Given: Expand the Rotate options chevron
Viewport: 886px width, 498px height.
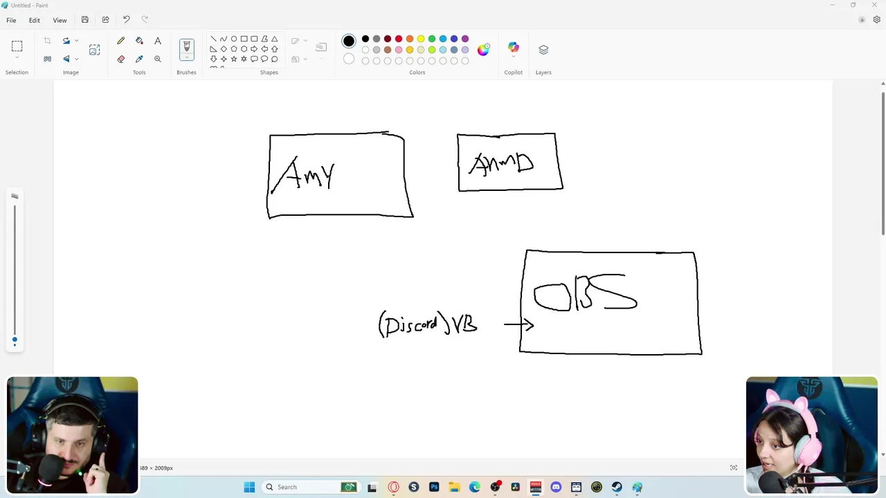Looking at the screenshot, I should pyautogui.click(x=76, y=41).
